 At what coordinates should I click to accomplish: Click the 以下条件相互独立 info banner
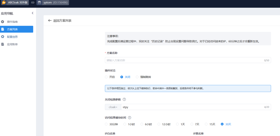click(x=188, y=88)
